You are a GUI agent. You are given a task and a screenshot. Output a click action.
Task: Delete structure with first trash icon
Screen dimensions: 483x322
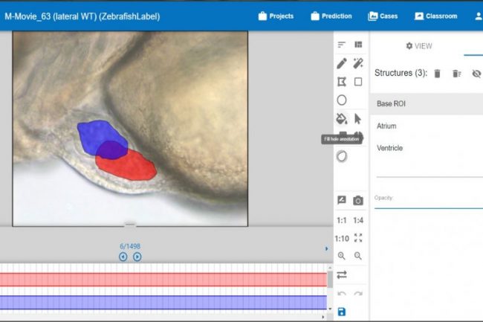(437, 74)
